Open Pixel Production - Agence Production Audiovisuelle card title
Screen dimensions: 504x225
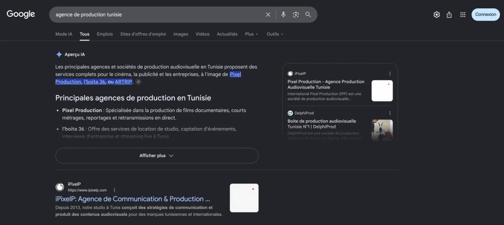[326, 84]
